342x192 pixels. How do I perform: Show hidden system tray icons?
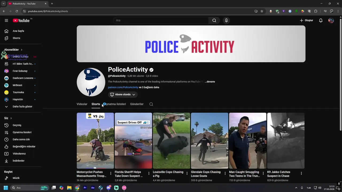pos(296,188)
